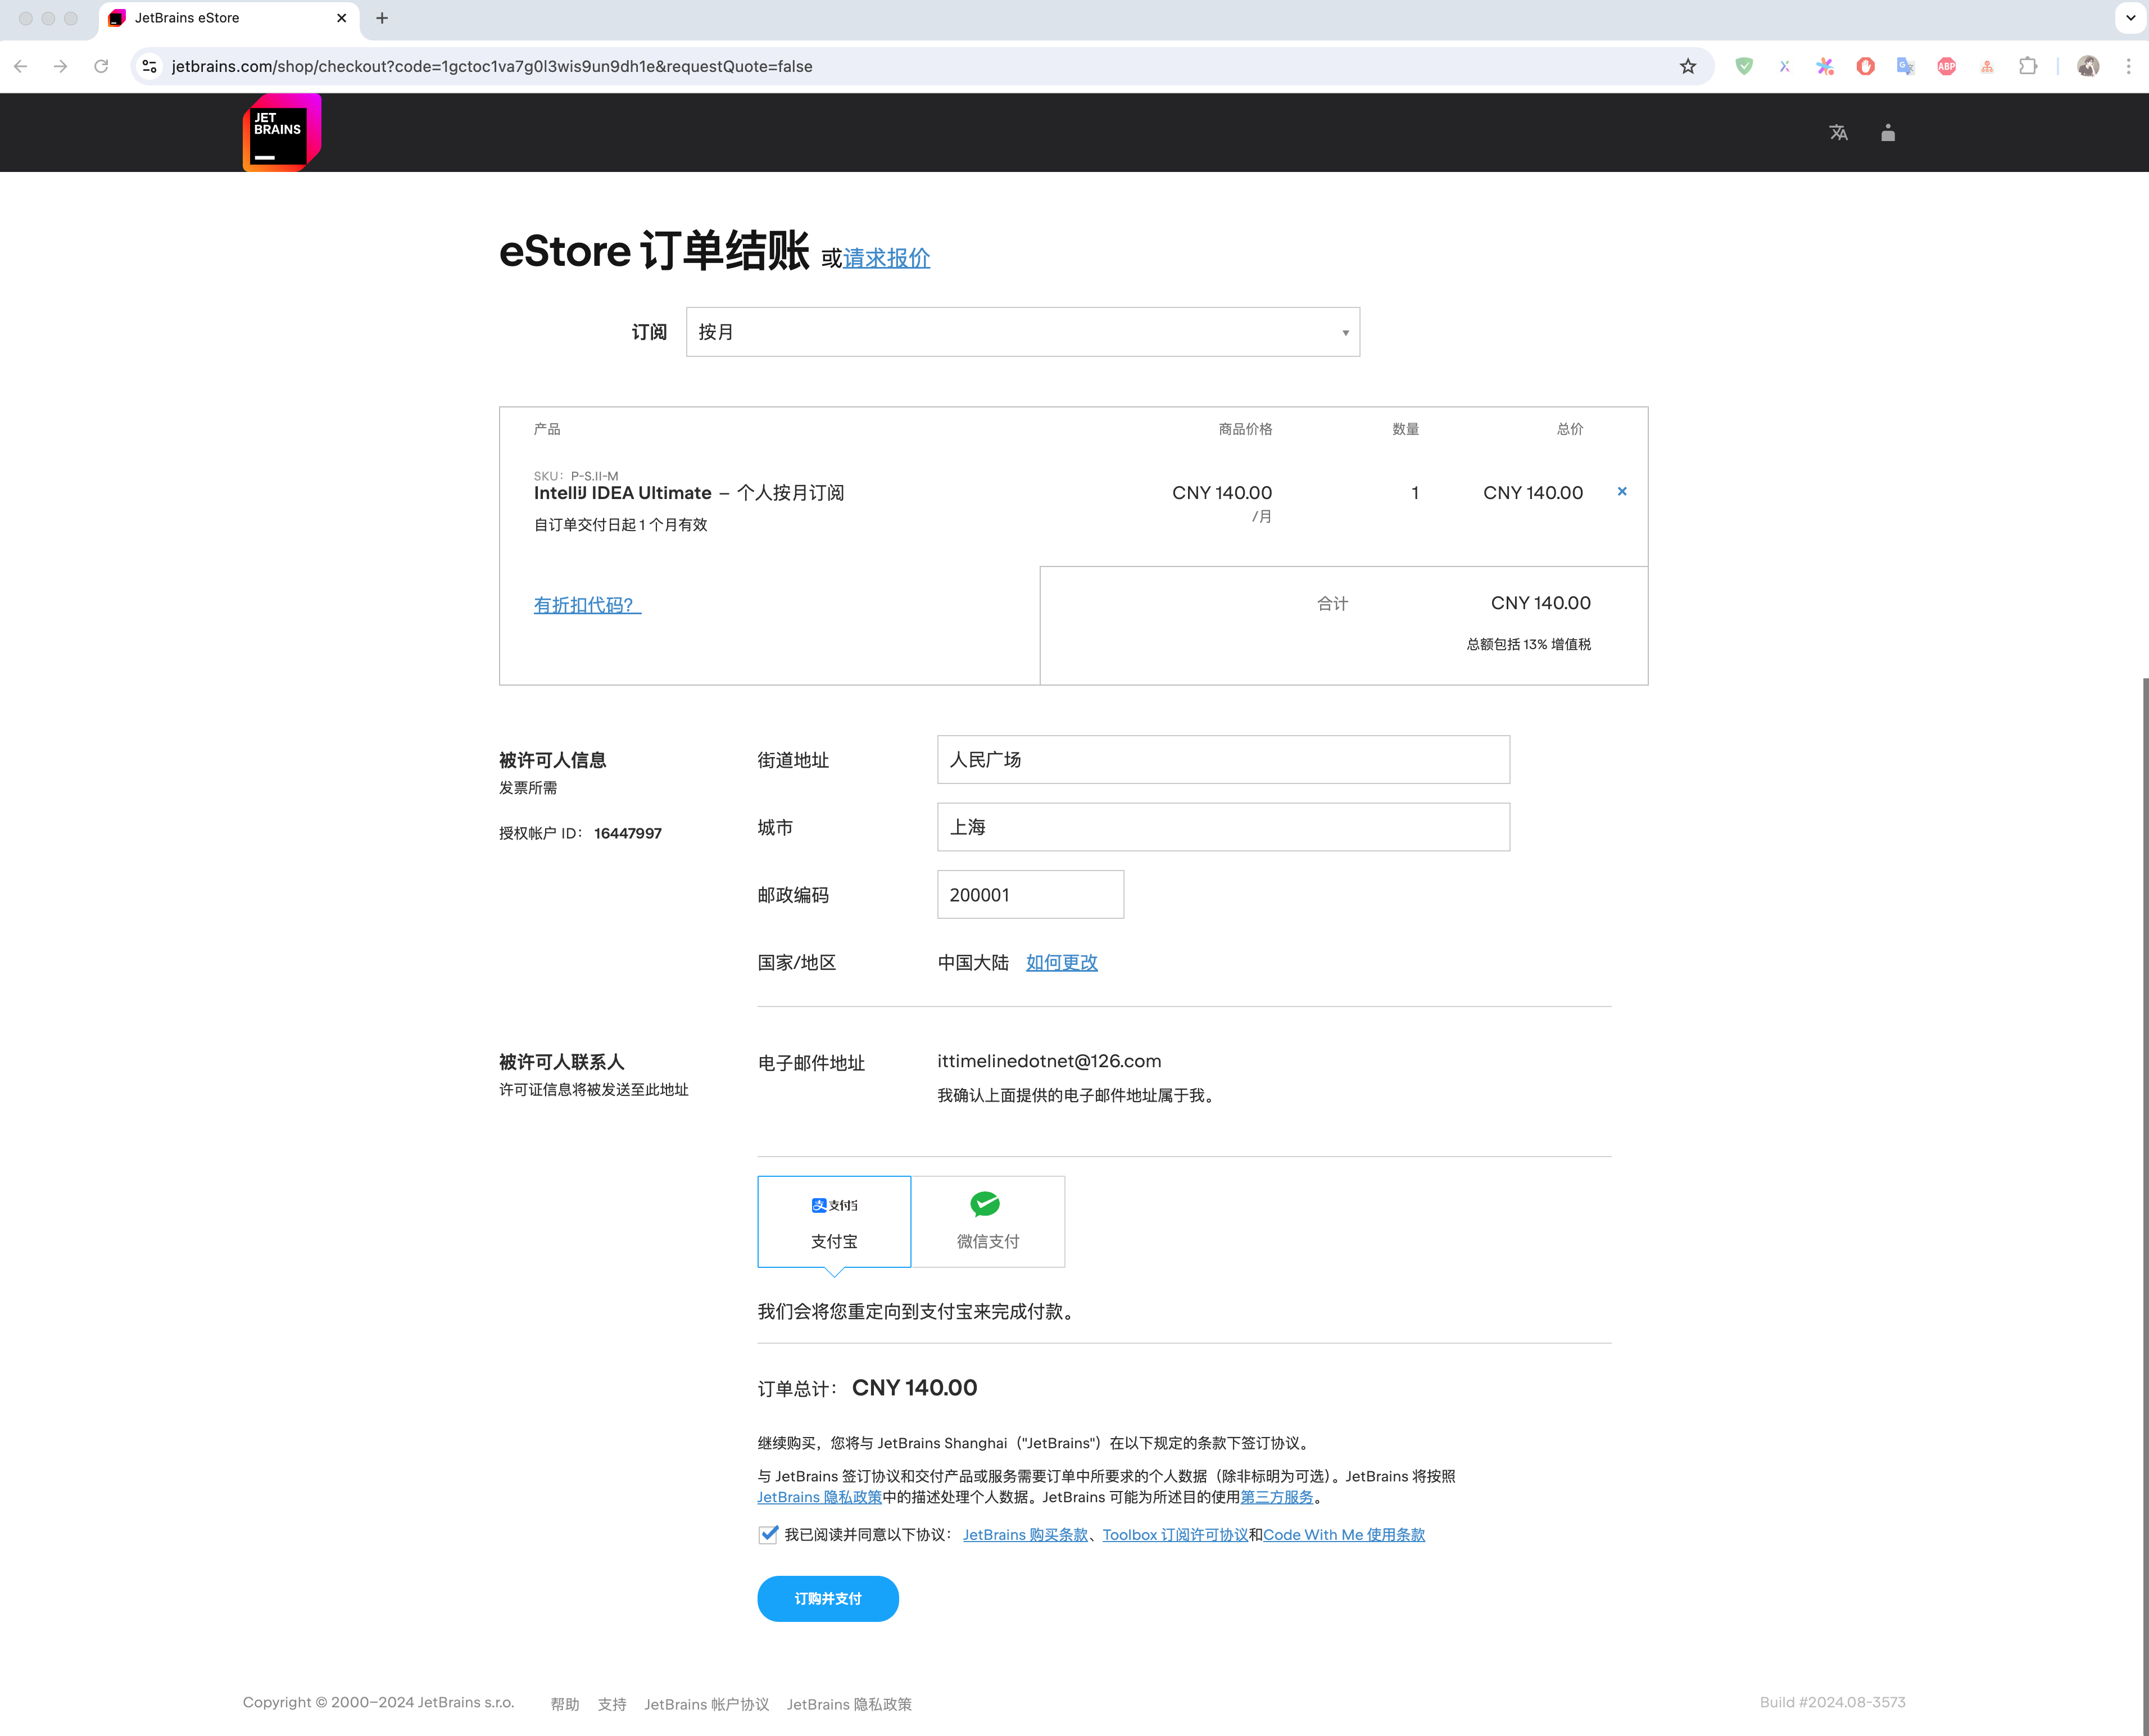Select WeChat Pay payment method
Screen dimensions: 2149x1736
click(987, 1221)
